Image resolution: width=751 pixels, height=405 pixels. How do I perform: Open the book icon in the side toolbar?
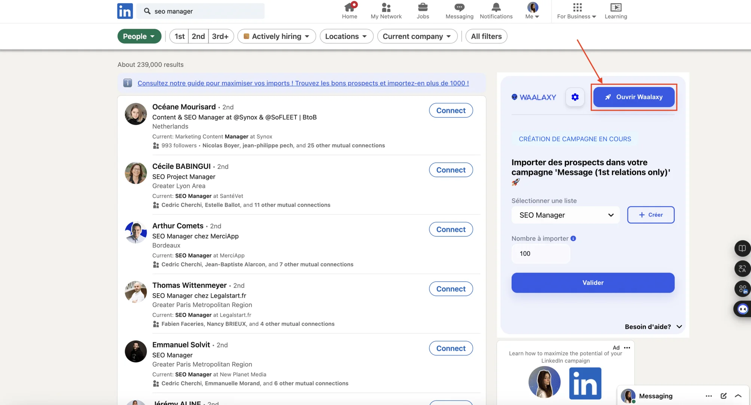742,248
